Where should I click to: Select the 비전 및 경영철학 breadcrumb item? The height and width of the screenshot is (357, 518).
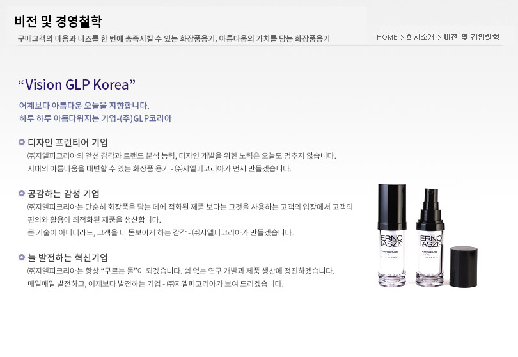click(471, 37)
